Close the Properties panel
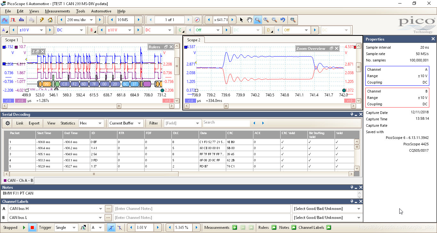Screen dimensions: 437x233 [x=433, y=39]
